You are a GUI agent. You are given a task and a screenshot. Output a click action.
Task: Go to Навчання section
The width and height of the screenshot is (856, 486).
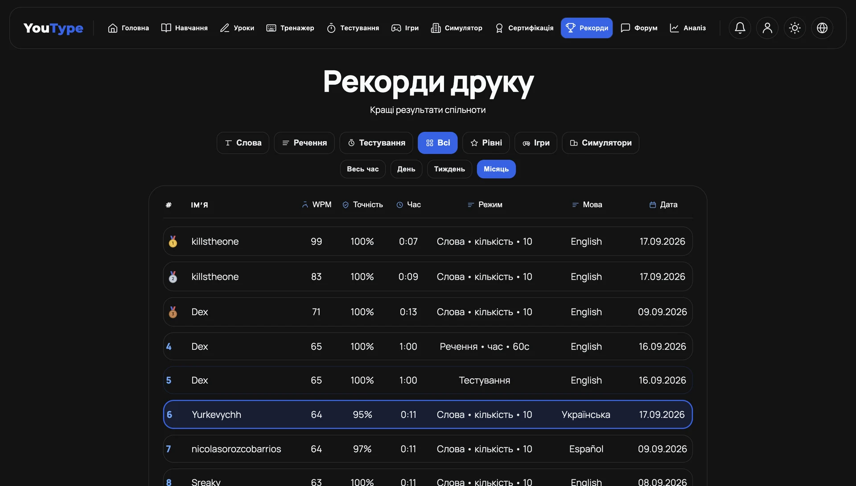point(185,28)
